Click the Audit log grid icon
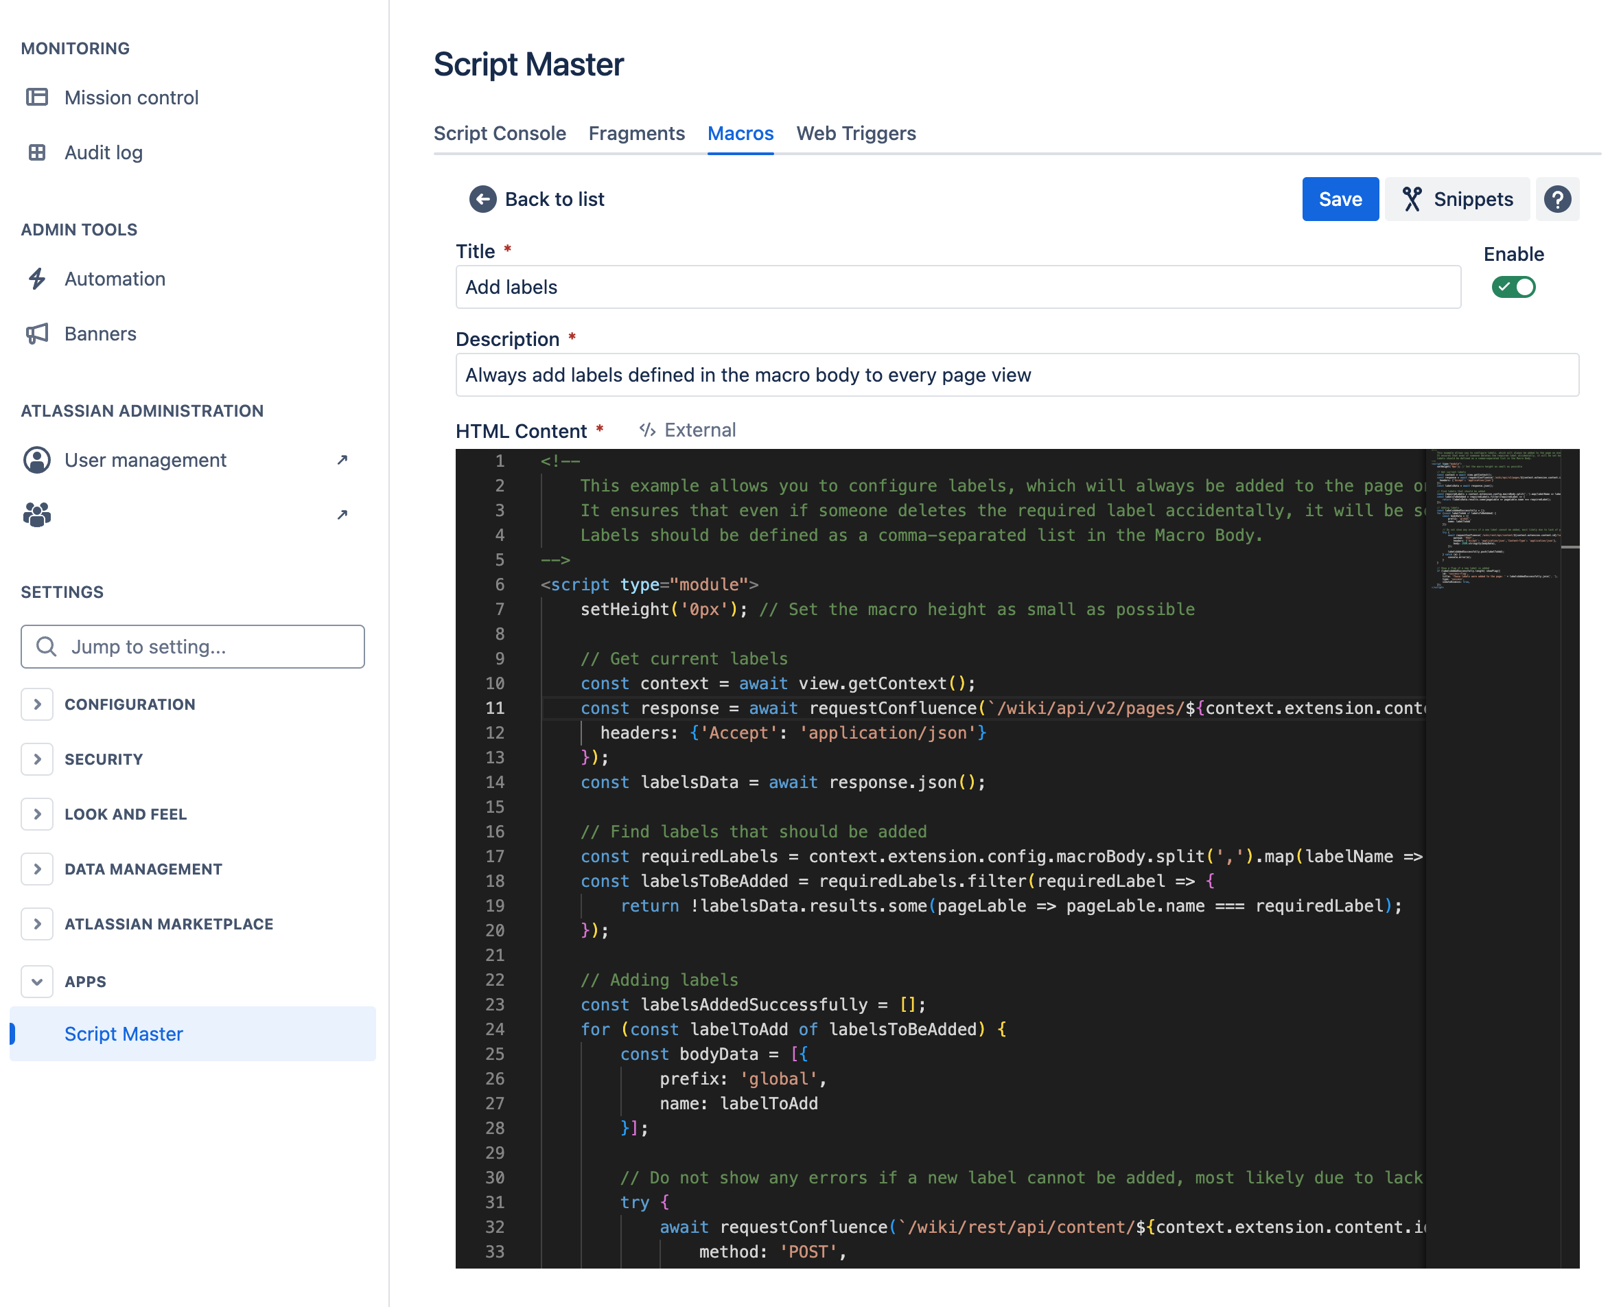This screenshot has height=1307, width=1621. [x=37, y=152]
